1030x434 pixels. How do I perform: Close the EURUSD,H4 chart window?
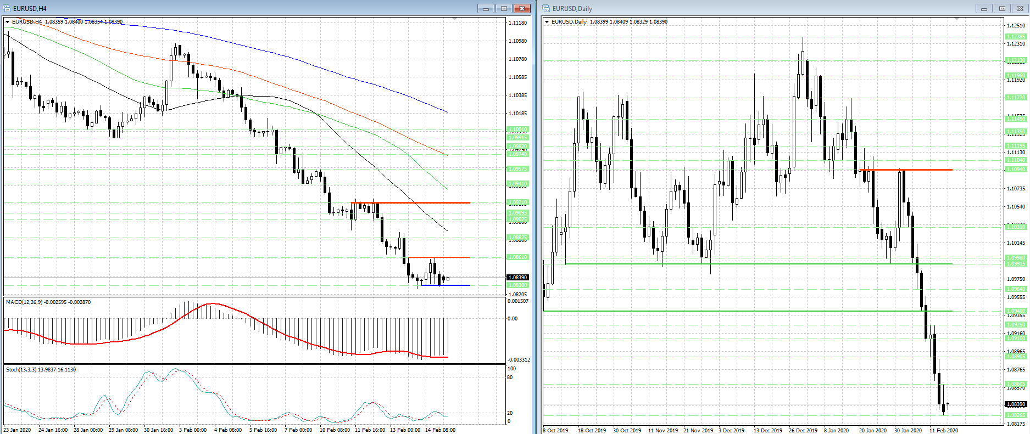click(522, 8)
